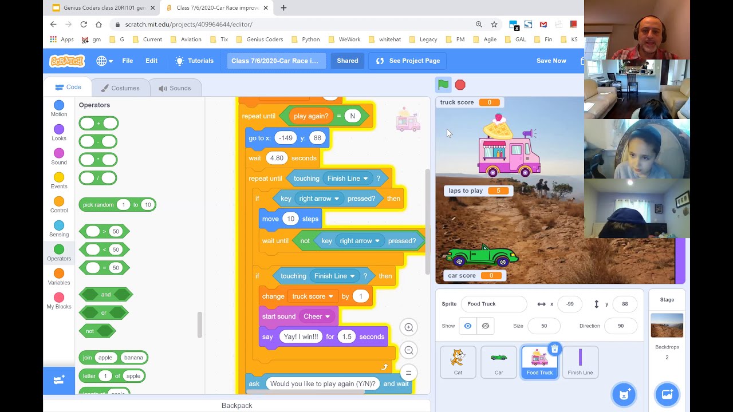
Task: Zoom out the code workspace
Action: pos(409,350)
